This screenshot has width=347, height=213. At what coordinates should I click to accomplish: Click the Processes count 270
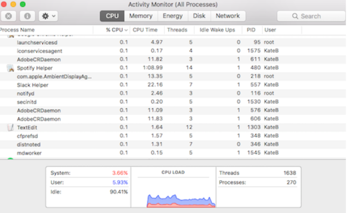tap(291, 183)
